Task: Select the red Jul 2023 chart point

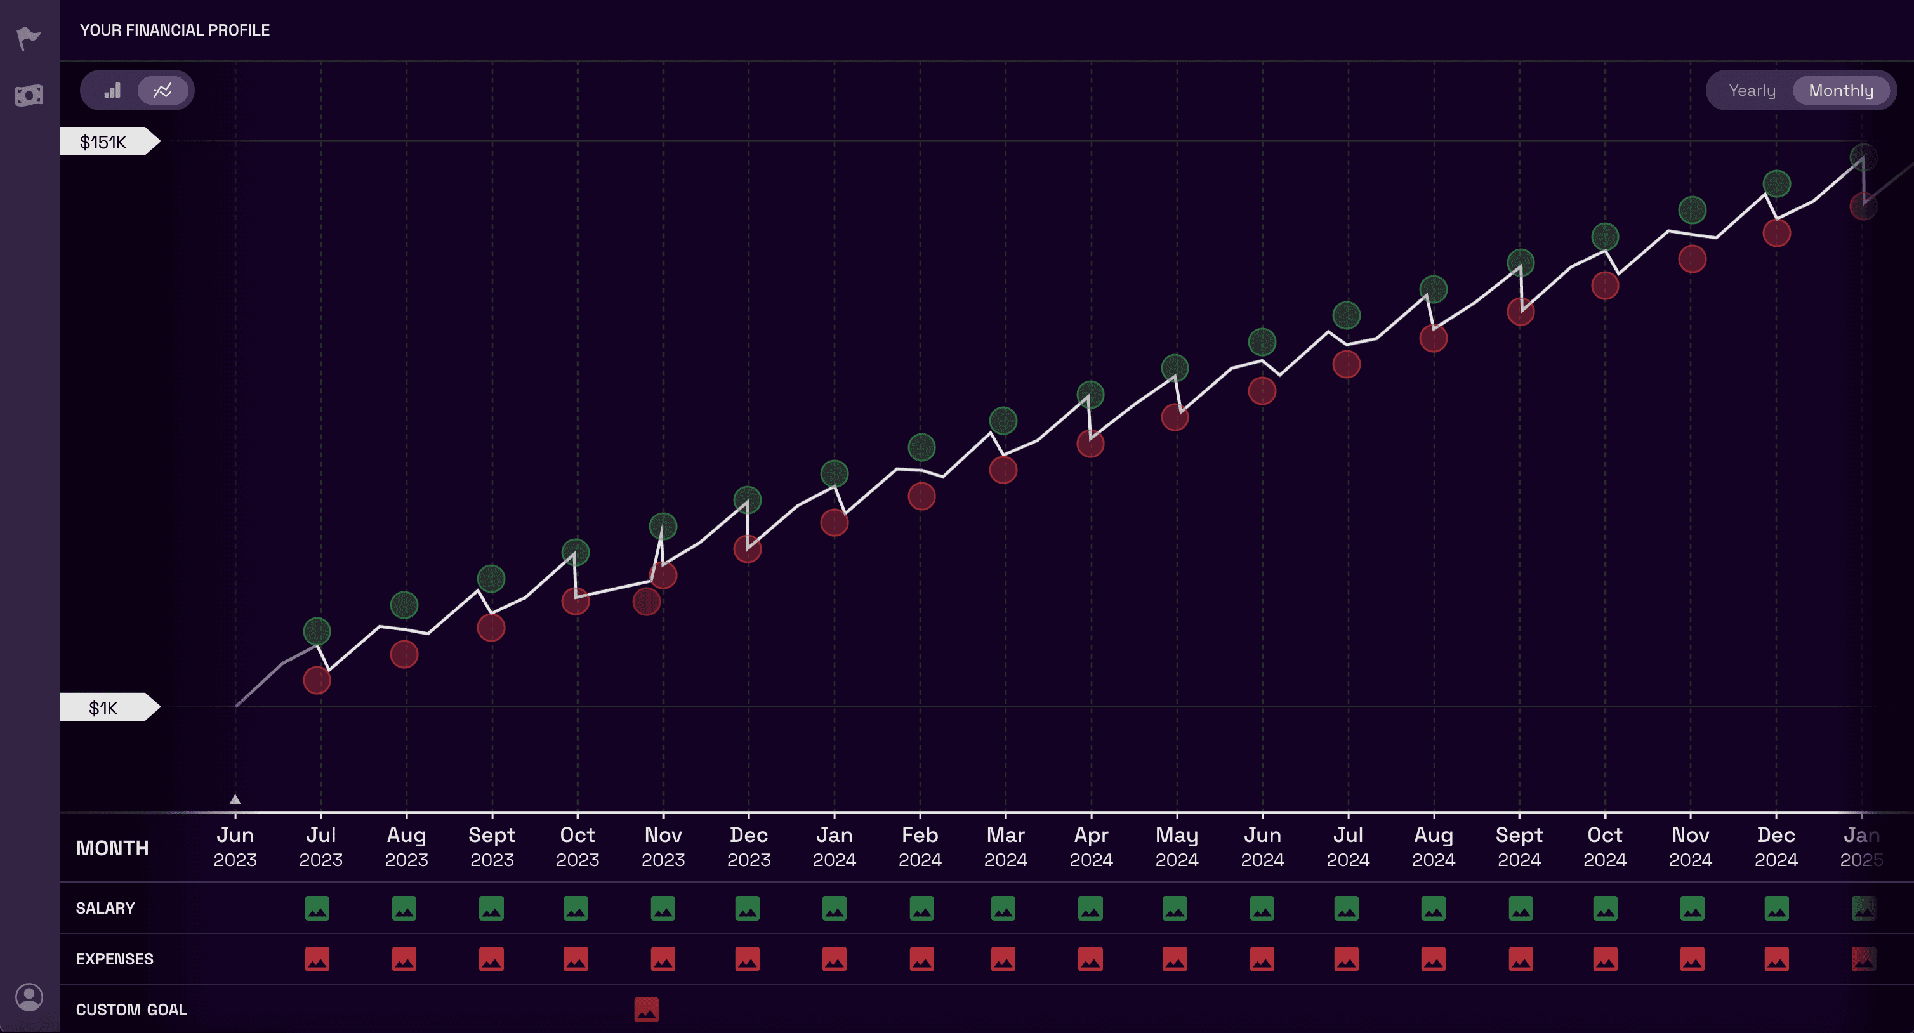Action: (x=317, y=680)
